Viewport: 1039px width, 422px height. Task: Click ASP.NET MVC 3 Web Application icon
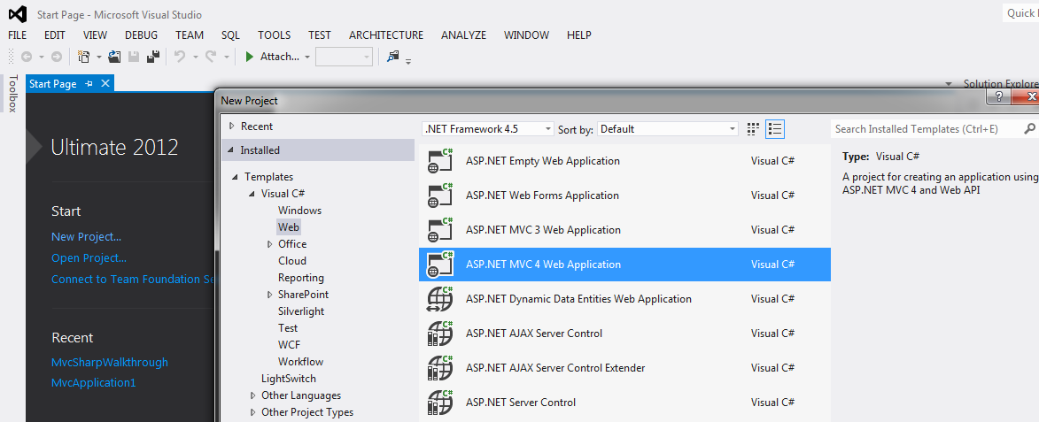pyautogui.click(x=440, y=230)
